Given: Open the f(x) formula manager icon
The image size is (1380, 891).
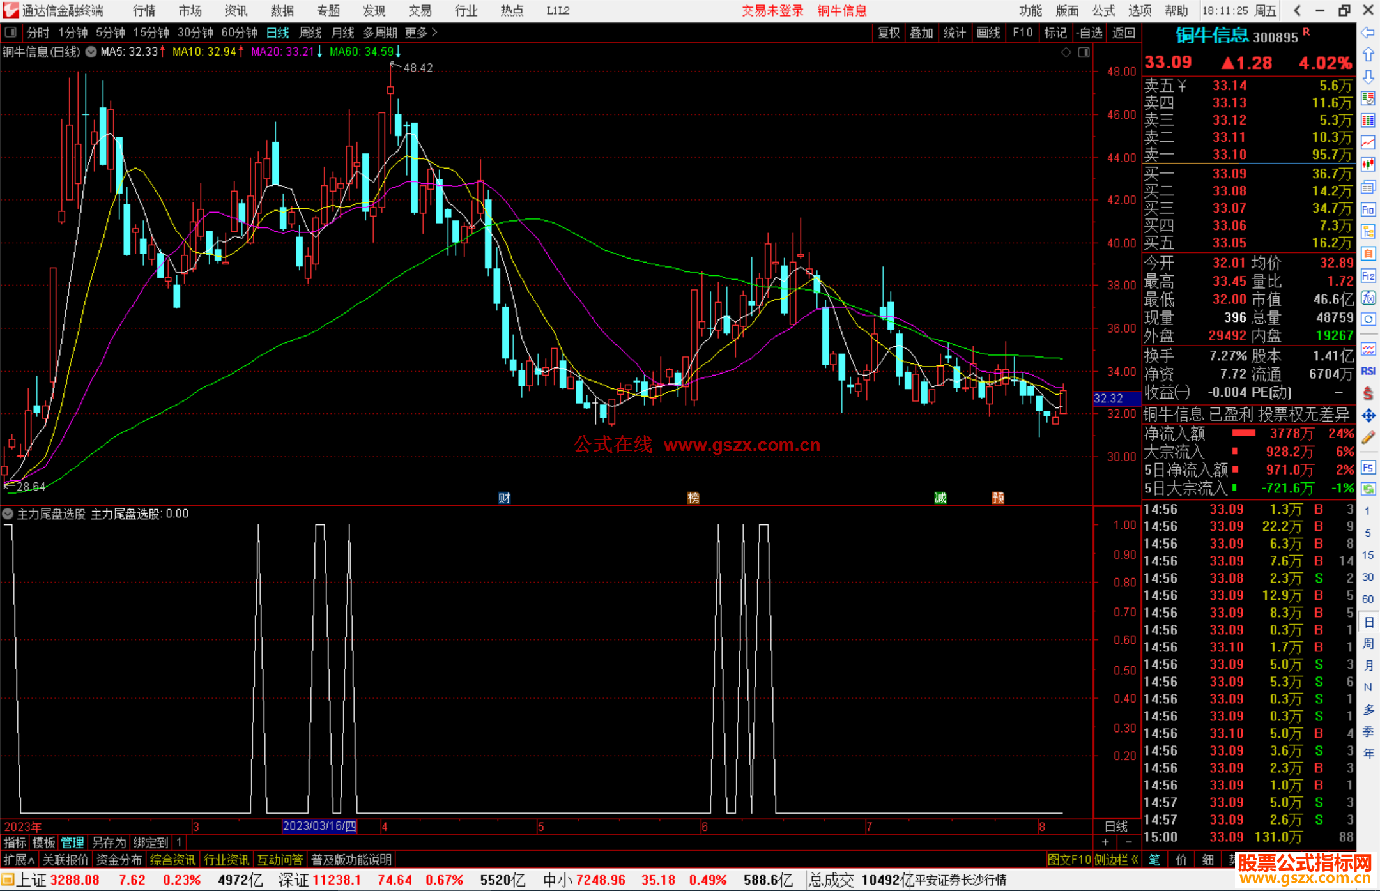Looking at the screenshot, I should [x=1368, y=298].
